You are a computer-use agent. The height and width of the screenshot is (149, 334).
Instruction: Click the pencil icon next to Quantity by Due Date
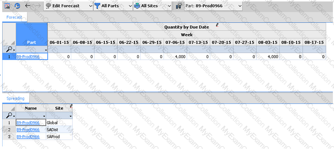(x=217, y=25)
